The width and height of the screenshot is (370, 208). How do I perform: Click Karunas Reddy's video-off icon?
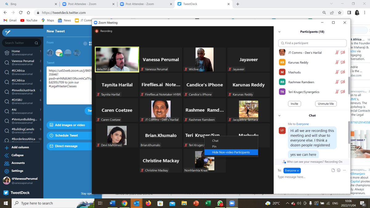[x=343, y=63]
